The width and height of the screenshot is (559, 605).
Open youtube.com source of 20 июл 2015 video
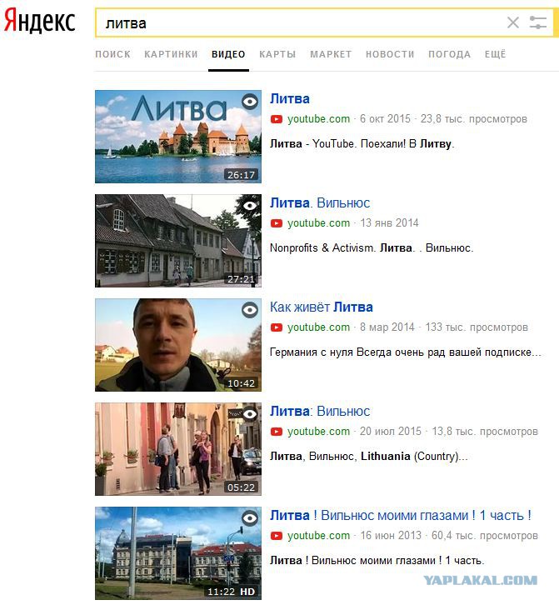pos(319,432)
